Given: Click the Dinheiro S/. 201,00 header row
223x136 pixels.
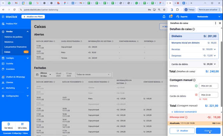Looking at the screenshot, I should pos(194,36).
